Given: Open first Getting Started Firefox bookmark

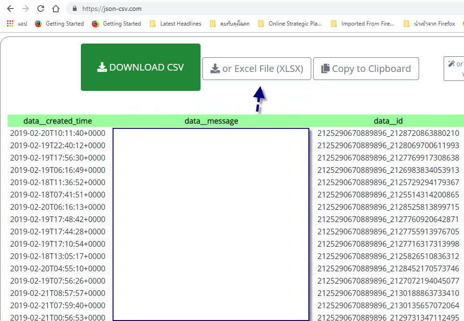Looking at the screenshot, I should [59, 23].
